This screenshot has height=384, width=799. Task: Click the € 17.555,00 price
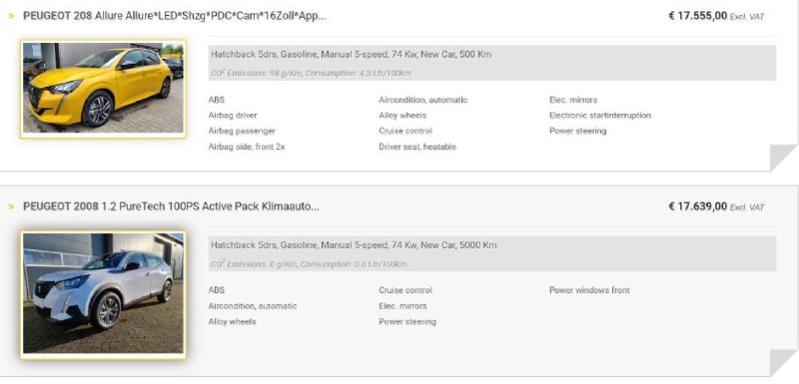pos(697,16)
